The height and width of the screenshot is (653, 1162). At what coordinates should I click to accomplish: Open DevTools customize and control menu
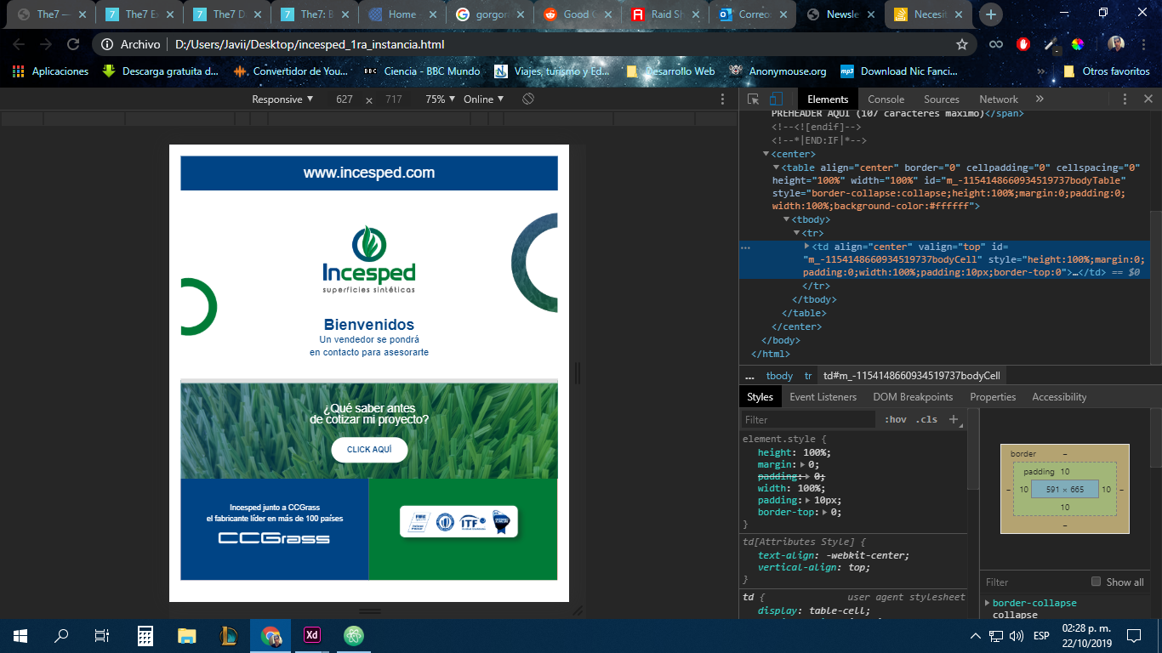1125,99
